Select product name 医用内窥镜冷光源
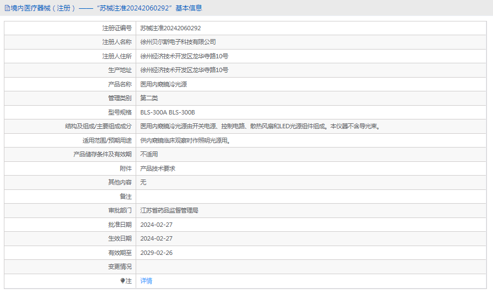The image size is (493, 294). [x=163, y=84]
